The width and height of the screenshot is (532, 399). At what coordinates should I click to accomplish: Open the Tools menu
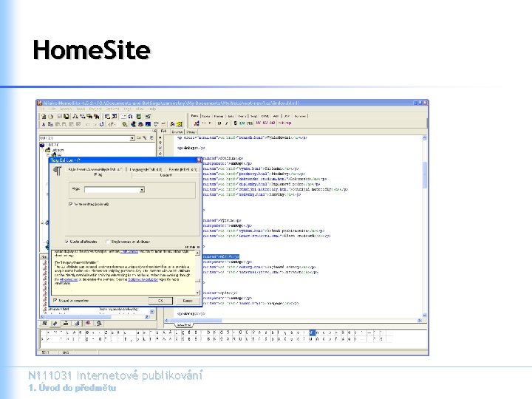pyautogui.click(x=81, y=109)
